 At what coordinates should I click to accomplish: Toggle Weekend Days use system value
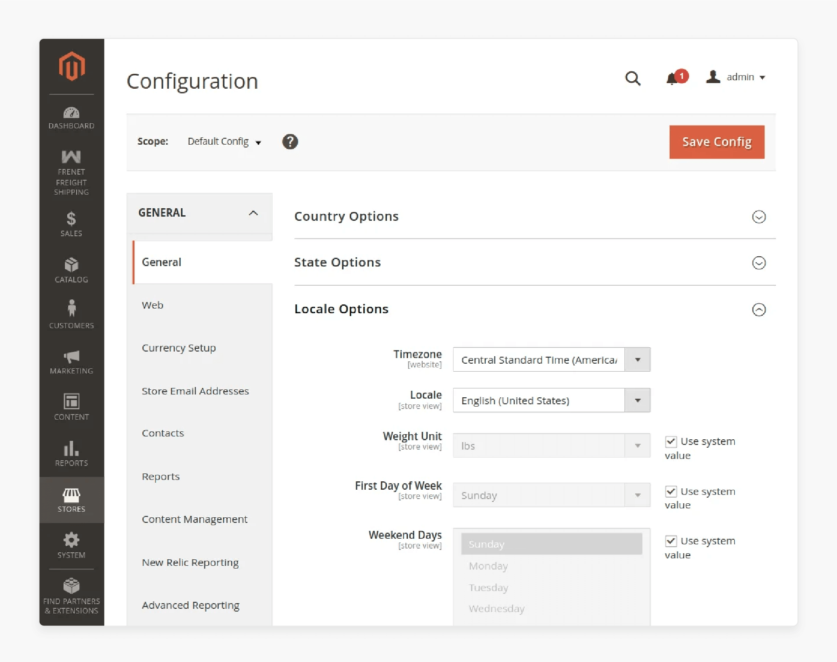tap(671, 541)
